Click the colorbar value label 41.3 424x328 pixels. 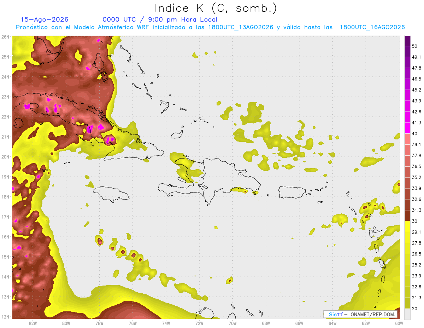[416, 123]
